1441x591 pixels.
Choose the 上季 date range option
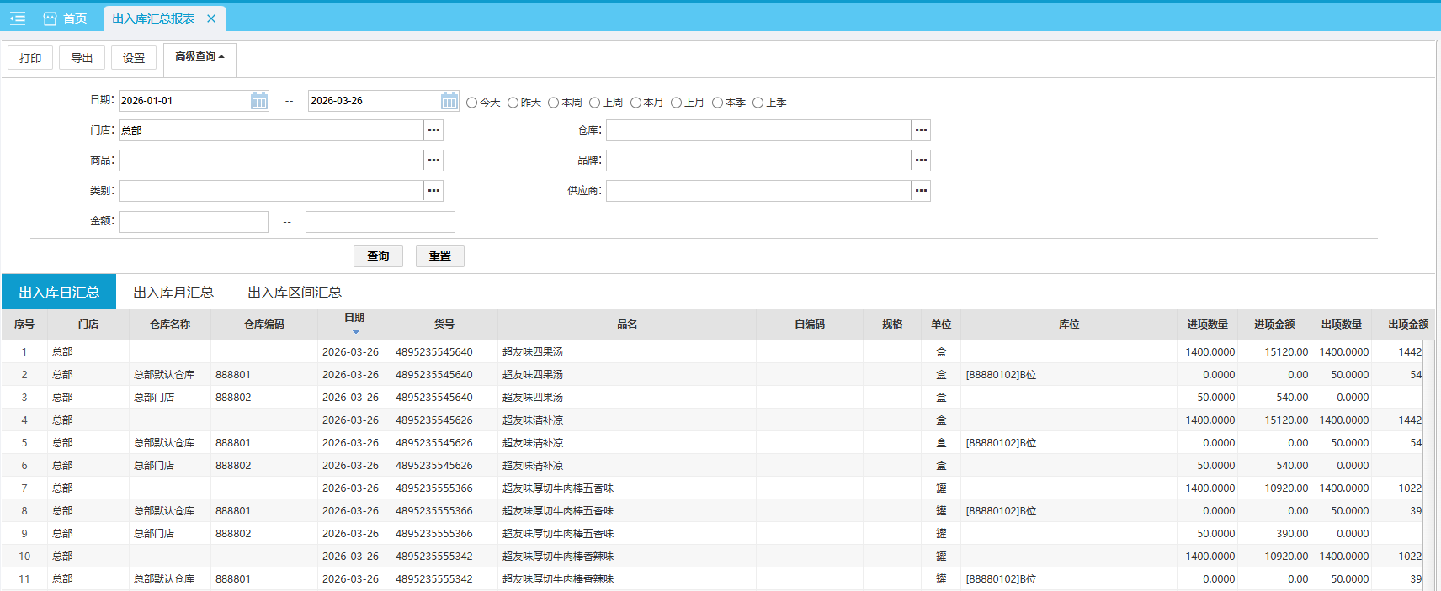coord(758,103)
